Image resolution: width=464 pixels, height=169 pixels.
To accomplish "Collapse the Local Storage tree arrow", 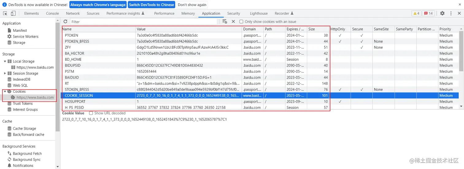I will [x=5, y=61].
